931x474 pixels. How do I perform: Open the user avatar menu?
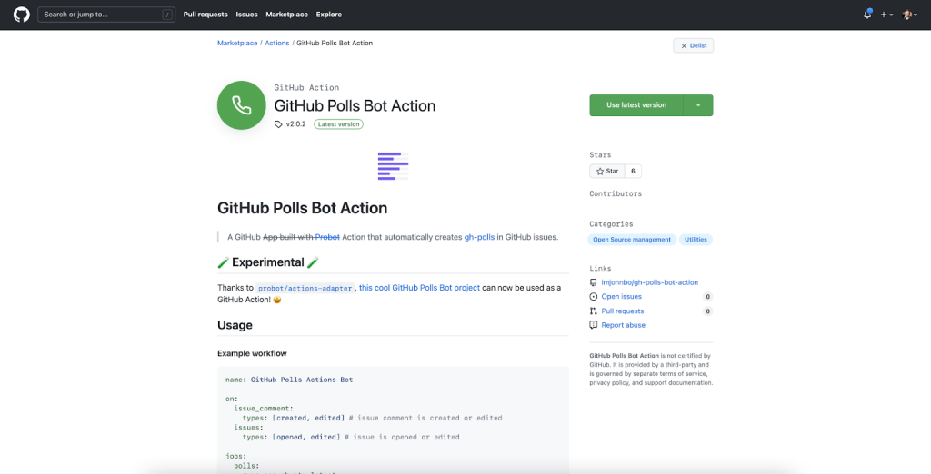point(909,15)
